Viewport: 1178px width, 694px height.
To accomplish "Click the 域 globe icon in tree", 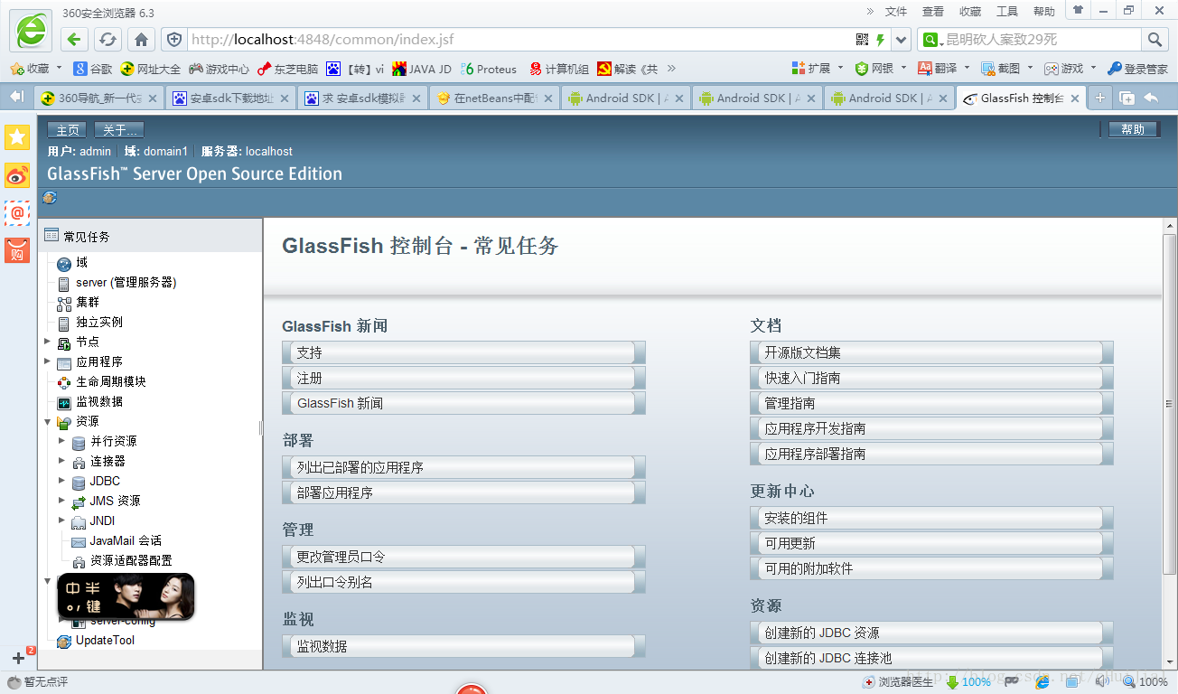I will tap(64, 264).
